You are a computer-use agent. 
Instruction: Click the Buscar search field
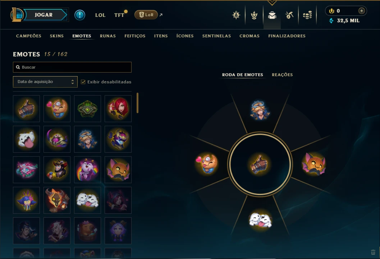tap(72, 67)
